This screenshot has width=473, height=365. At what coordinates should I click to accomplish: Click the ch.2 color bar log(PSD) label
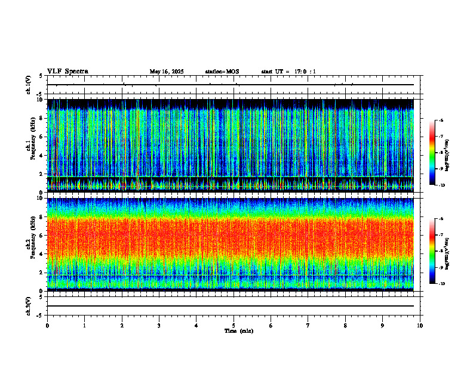(x=447, y=253)
